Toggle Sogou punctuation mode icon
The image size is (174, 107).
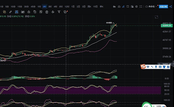[x=152, y=67]
